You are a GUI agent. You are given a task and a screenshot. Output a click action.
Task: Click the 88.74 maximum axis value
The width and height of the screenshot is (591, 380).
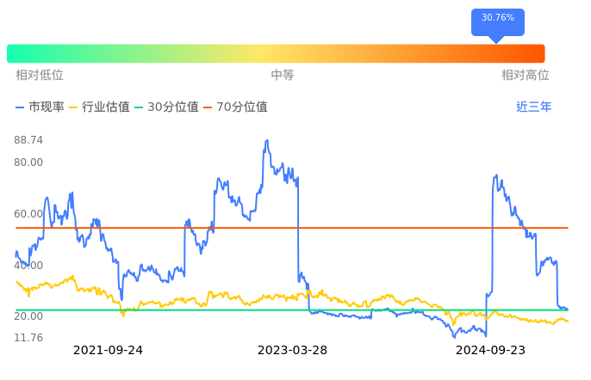[x=29, y=140]
